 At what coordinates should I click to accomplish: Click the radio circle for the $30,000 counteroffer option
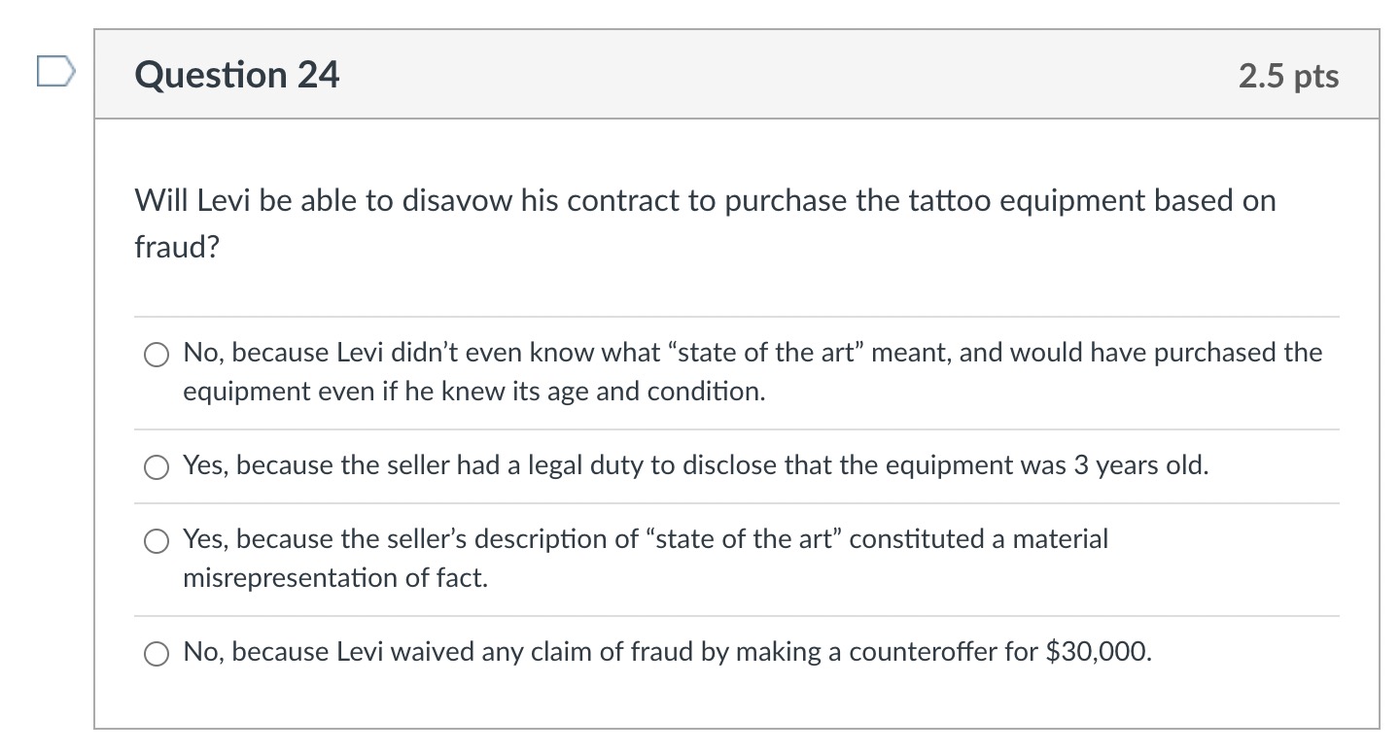[x=157, y=653]
